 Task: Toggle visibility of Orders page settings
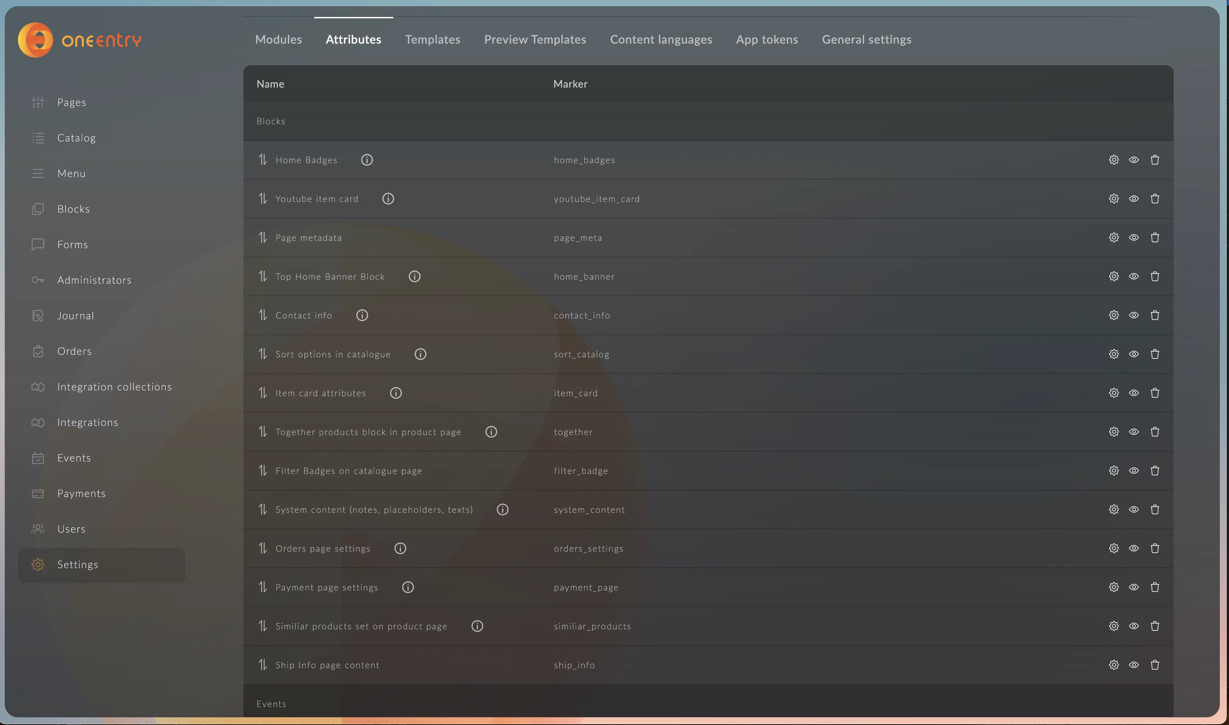(x=1134, y=548)
